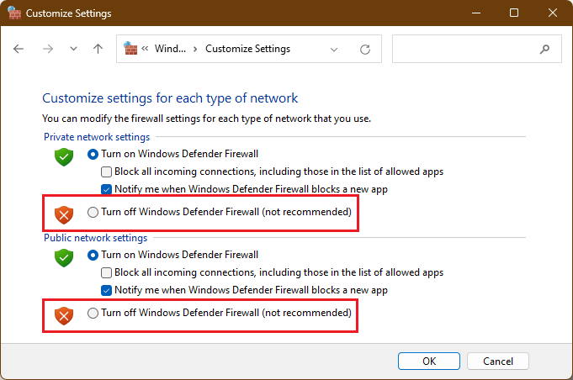Screen dimensions: 573x380
Task: Open recent locations chevron
Action: coord(73,49)
